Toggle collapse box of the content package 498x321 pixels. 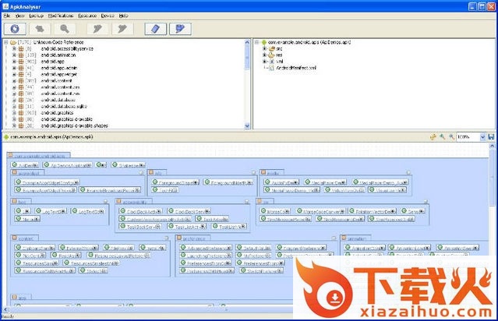167,238
